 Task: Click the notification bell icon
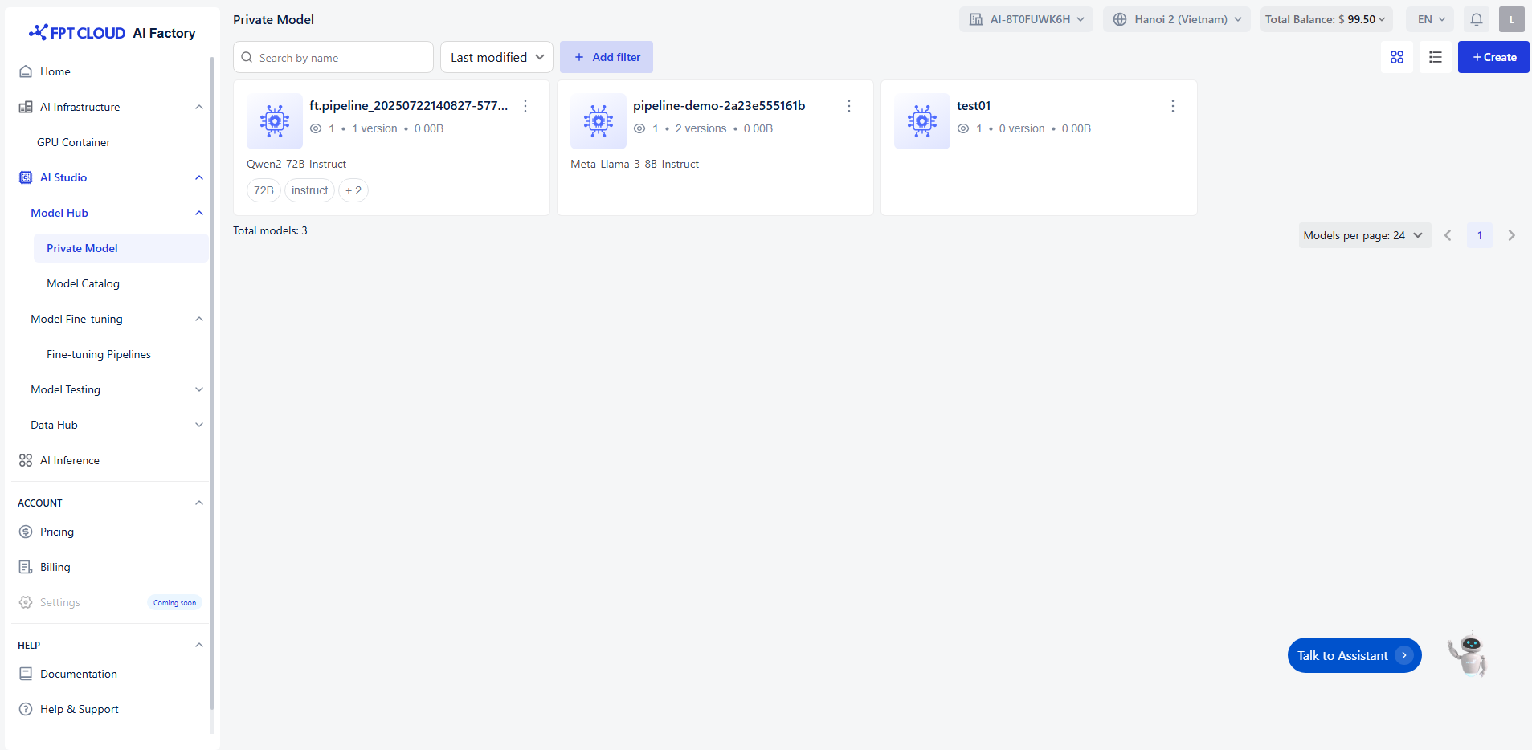1476,19
